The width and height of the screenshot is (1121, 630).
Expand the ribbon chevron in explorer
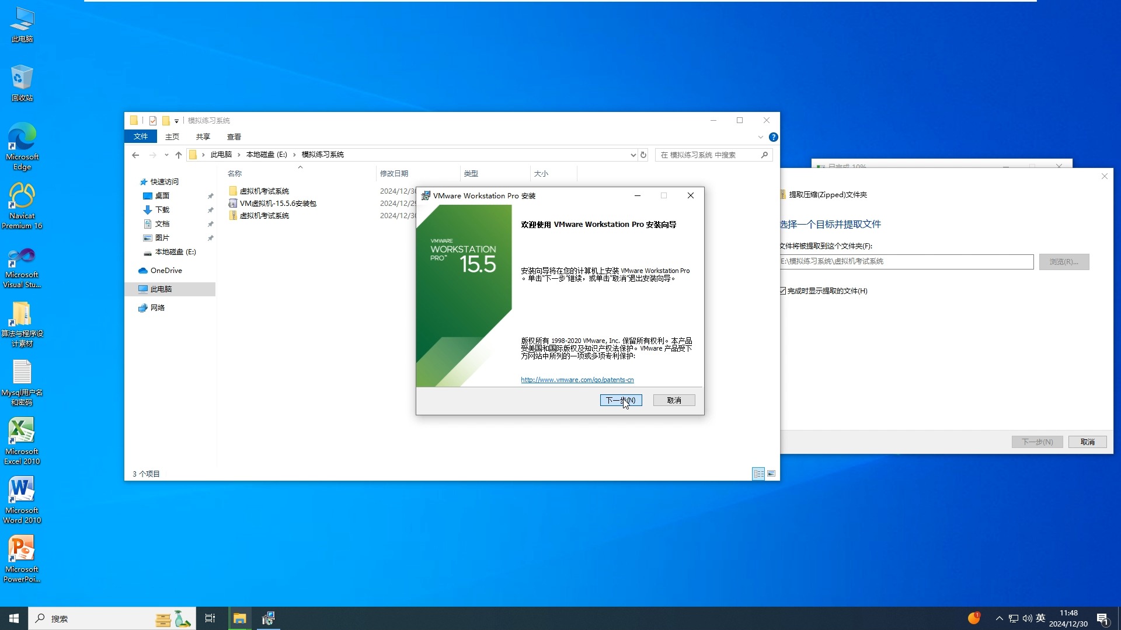click(760, 137)
